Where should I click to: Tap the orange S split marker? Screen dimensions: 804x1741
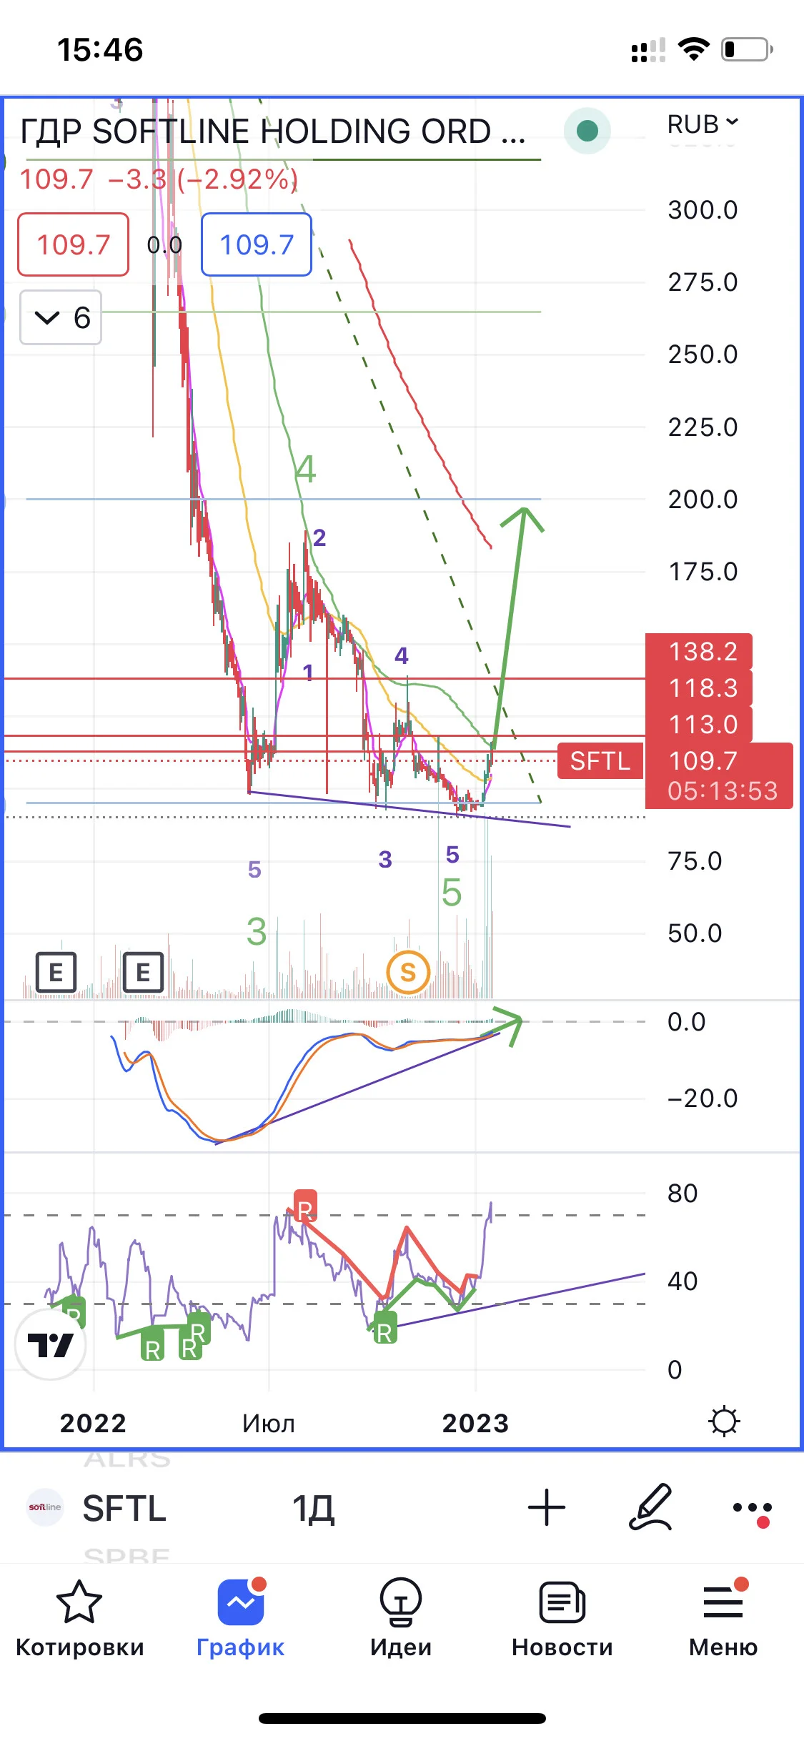point(408,972)
